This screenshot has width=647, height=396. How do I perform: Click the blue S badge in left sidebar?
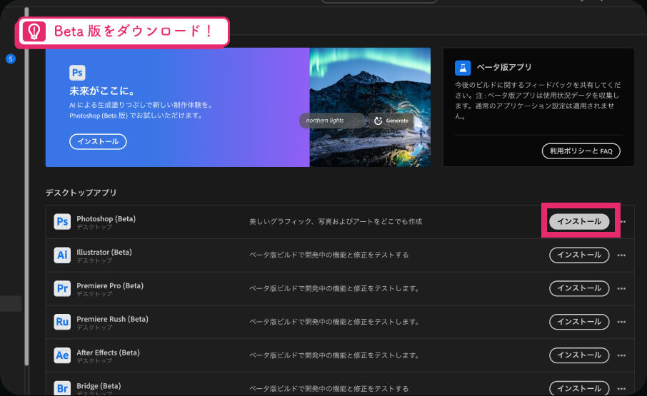[11, 59]
